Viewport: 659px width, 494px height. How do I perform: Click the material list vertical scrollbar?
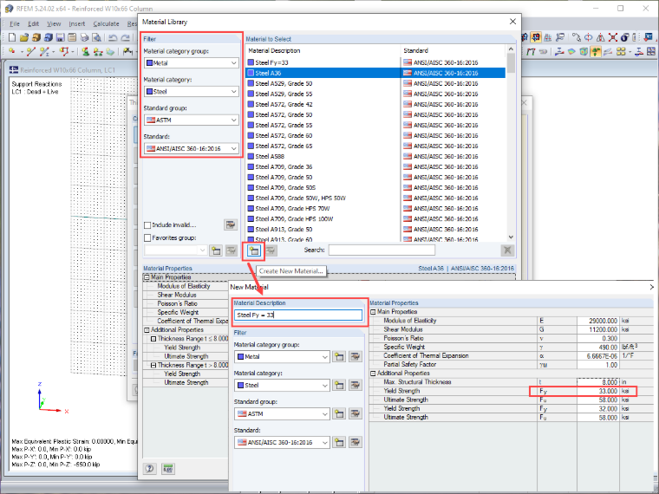(511, 143)
